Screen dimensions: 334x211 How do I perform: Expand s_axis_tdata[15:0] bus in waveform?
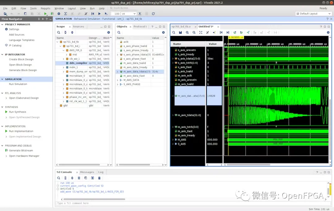click(x=173, y=59)
